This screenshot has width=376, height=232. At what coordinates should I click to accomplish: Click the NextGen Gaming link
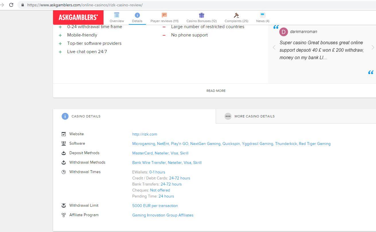point(205,144)
